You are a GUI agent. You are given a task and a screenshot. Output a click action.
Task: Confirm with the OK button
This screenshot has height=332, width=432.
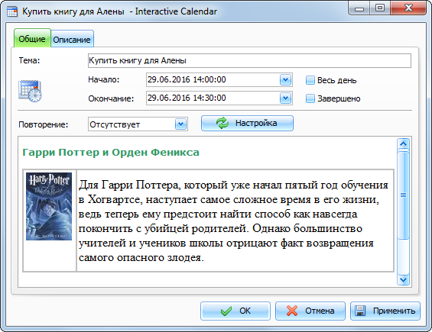click(x=235, y=311)
